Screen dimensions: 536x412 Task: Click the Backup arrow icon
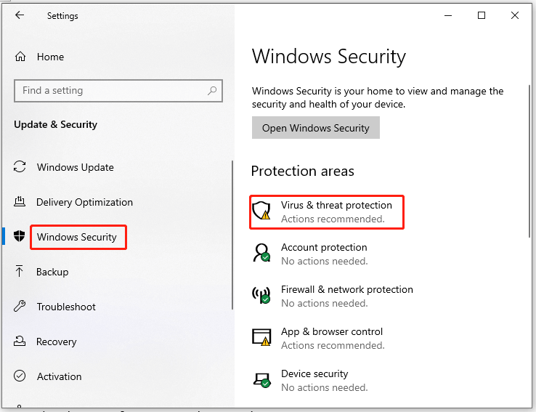(20, 272)
